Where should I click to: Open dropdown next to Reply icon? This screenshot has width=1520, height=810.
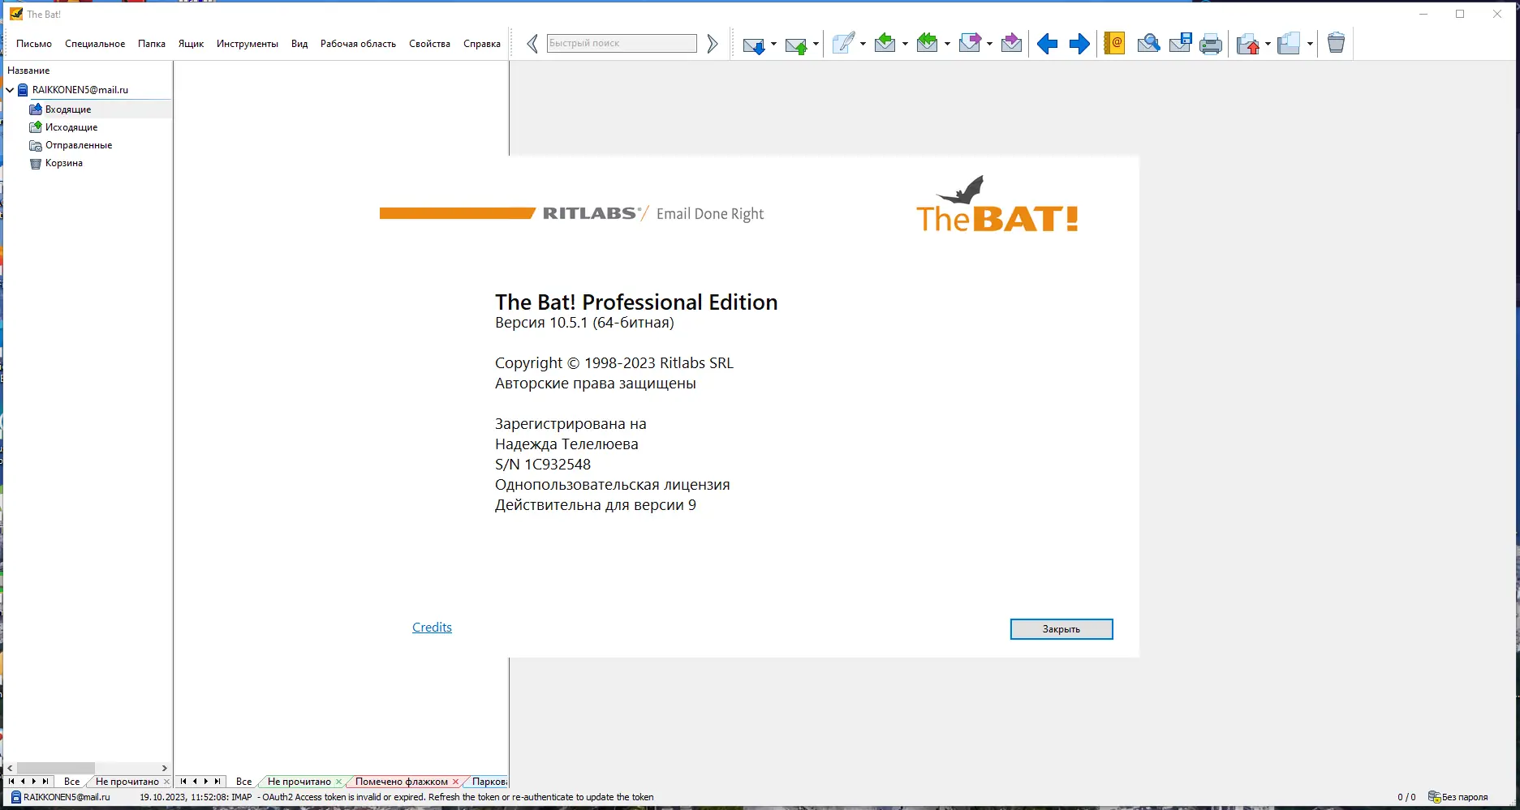[x=905, y=44]
